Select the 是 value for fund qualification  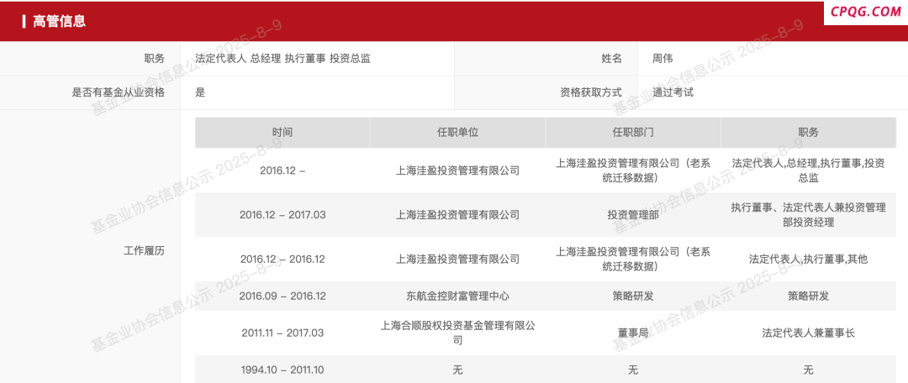click(200, 92)
